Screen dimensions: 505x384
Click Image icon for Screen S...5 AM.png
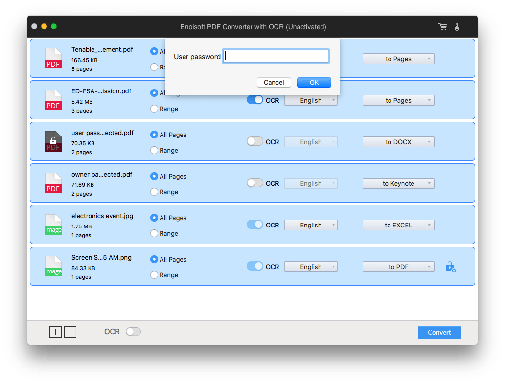coord(53,266)
